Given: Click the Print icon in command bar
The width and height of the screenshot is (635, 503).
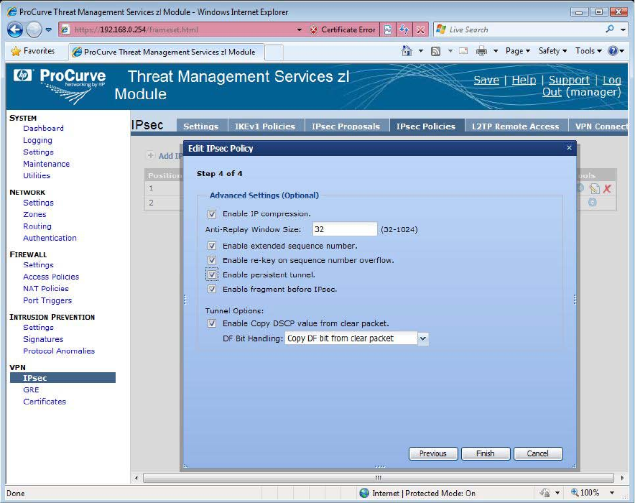Looking at the screenshot, I should tap(481, 51).
